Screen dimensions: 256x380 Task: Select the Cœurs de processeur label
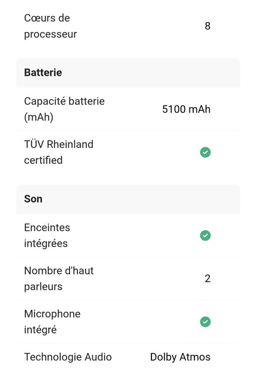click(50, 26)
